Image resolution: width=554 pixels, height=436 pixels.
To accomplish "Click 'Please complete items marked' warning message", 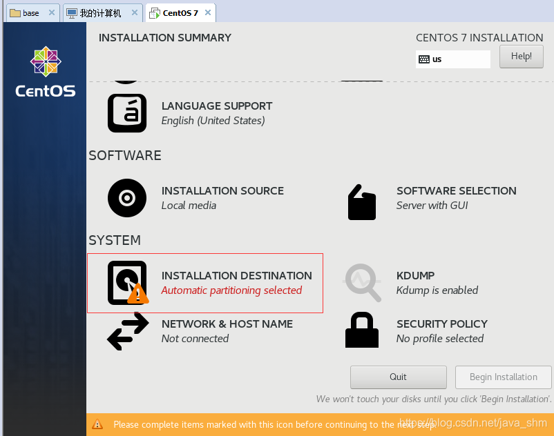I will pyautogui.click(x=274, y=424).
